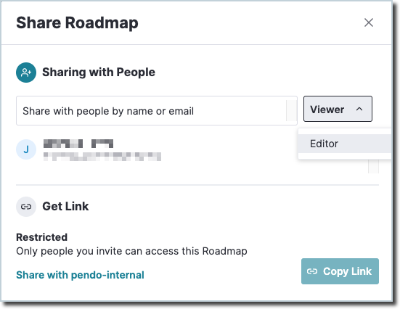Click the Share with pendo-internal link
This screenshot has height=309, width=400.
click(x=80, y=275)
